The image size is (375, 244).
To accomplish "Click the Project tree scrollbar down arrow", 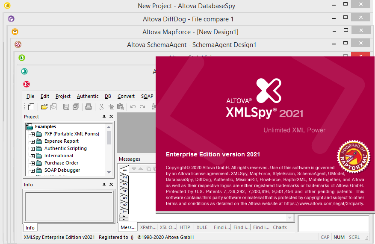I will pos(109,173).
